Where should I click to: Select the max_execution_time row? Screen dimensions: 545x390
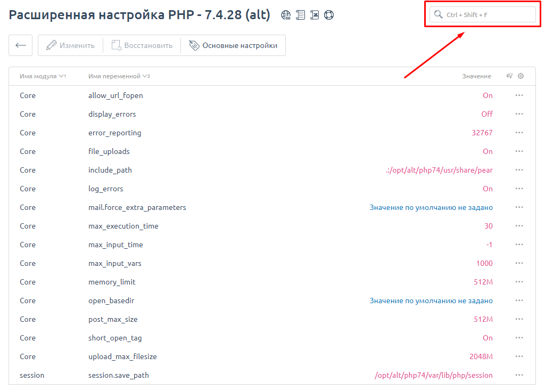click(x=123, y=226)
